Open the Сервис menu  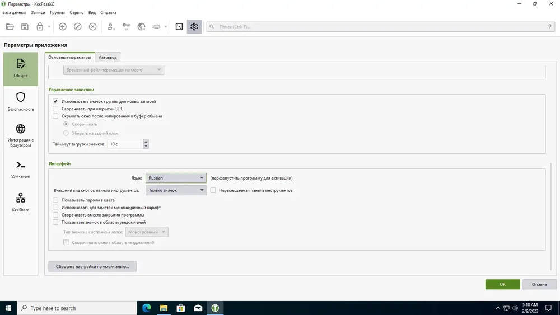click(x=76, y=12)
